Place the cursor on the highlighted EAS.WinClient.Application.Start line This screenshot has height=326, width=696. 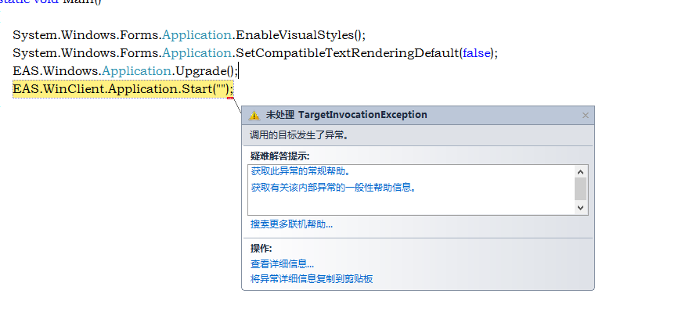tap(117, 89)
